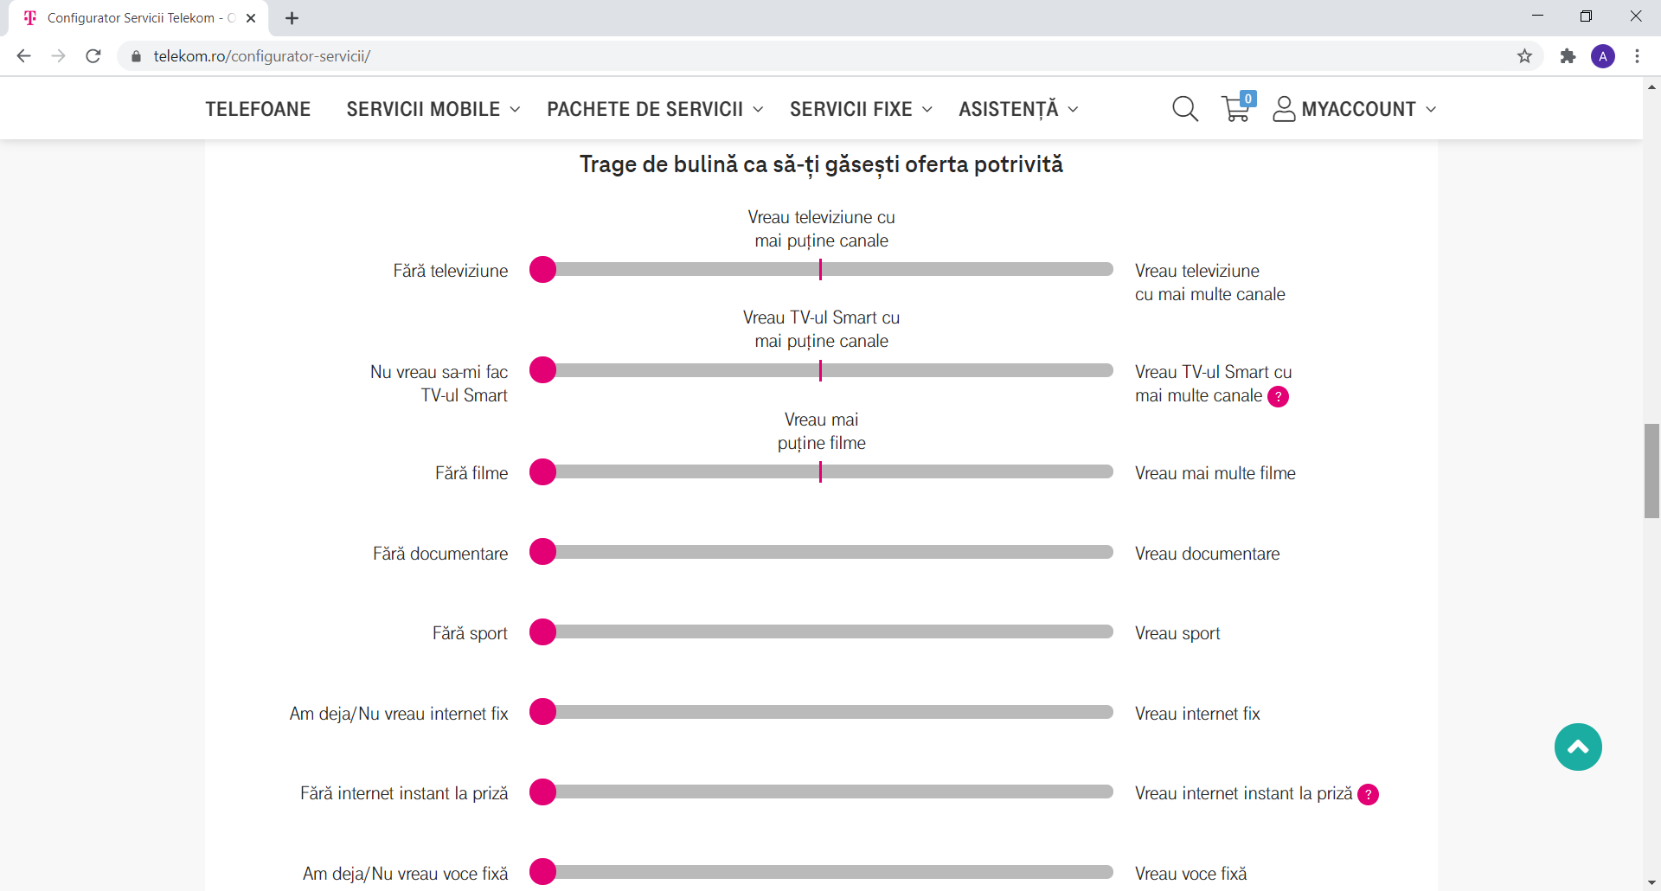
Task: Open the Asistență menu
Action: click(1017, 109)
